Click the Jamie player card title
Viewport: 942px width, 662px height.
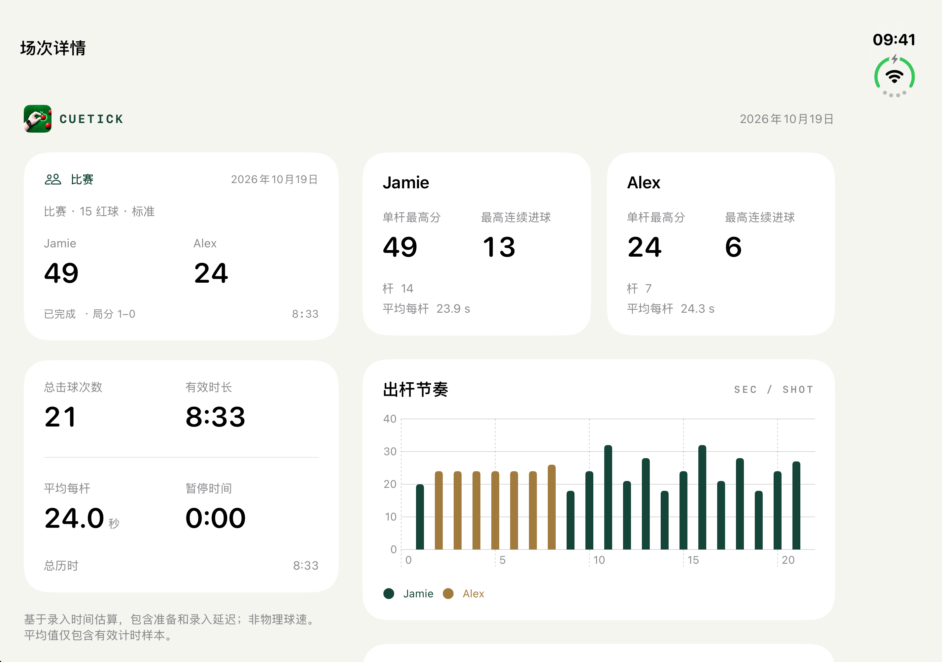coord(406,183)
